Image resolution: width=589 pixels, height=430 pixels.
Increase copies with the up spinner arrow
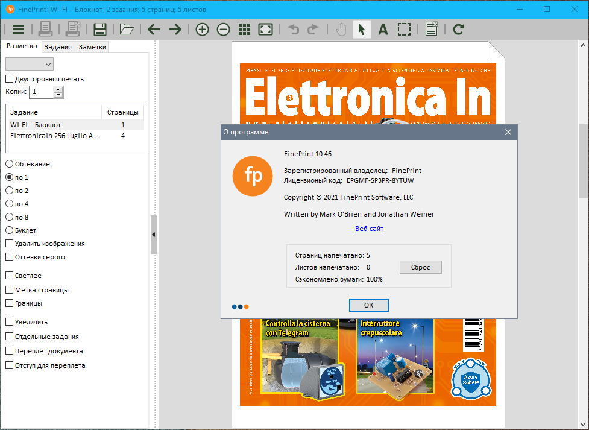pyautogui.click(x=58, y=89)
